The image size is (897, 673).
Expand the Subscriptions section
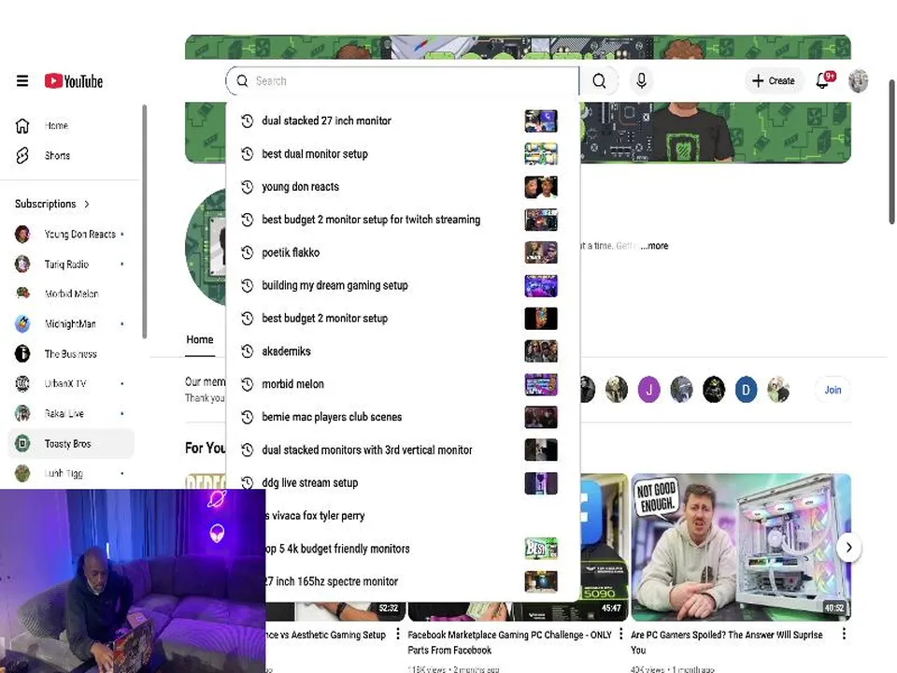point(52,204)
